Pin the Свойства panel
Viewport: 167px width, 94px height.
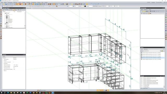[24, 55]
